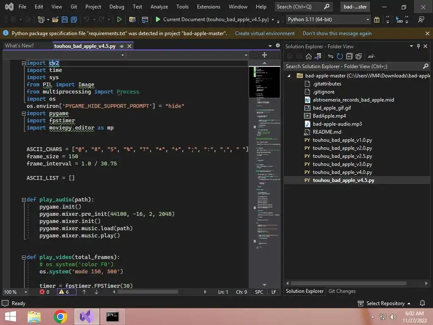Click the main Search (Ctrl+Q) box

pyautogui.click(x=304, y=7)
